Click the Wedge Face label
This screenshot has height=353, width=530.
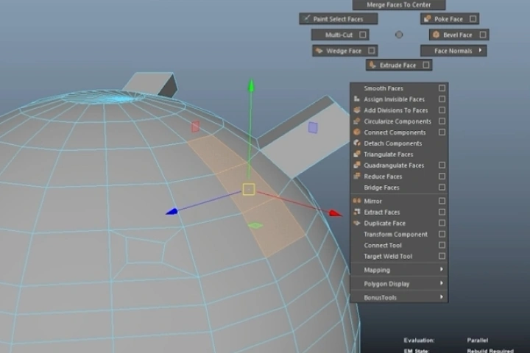click(x=344, y=51)
